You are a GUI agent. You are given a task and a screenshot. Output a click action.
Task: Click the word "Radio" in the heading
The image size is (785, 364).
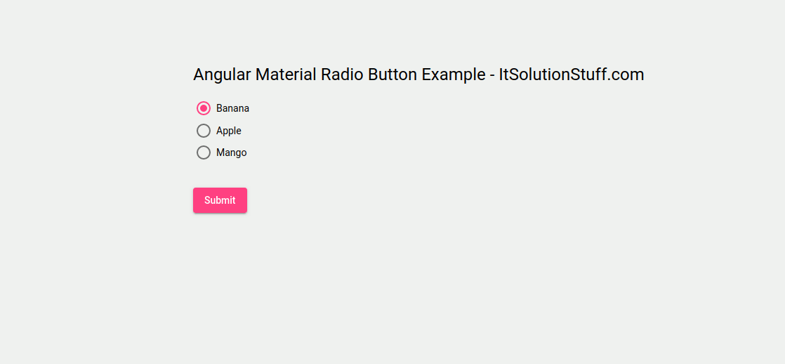(x=342, y=74)
